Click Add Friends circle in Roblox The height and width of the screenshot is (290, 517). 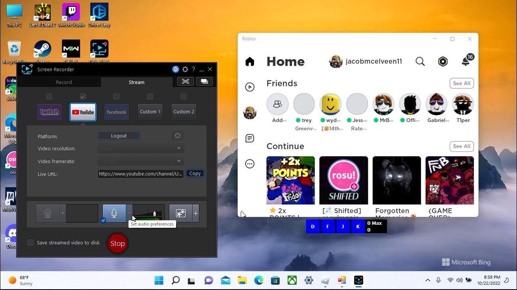[x=277, y=104]
